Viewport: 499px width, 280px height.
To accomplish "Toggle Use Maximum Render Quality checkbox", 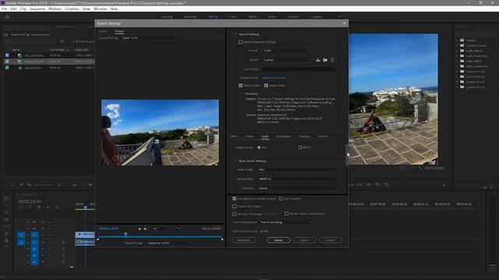I will point(234,199).
